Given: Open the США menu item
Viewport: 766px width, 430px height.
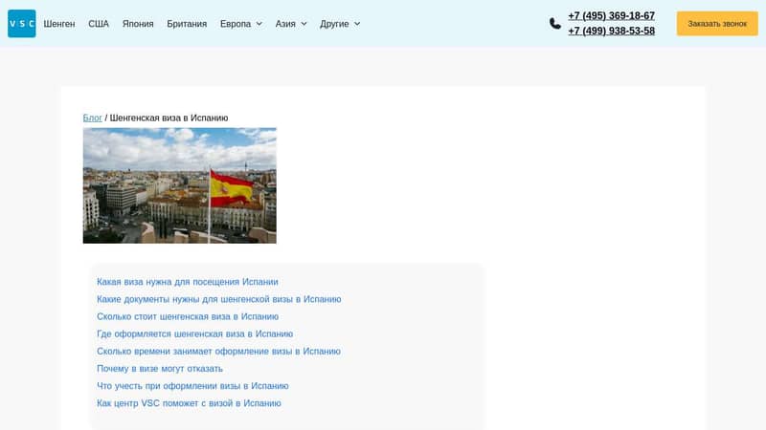Looking at the screenshot, I should (99, 24).
